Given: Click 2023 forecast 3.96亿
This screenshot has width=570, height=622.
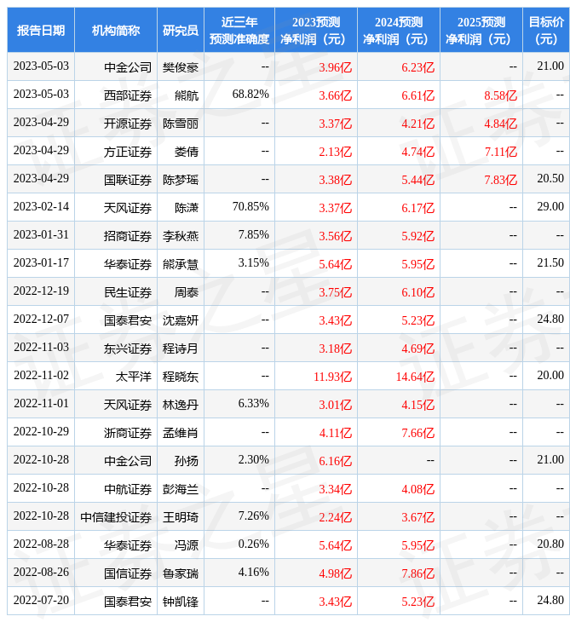Looking at the screenshot, I should [336, 67].
